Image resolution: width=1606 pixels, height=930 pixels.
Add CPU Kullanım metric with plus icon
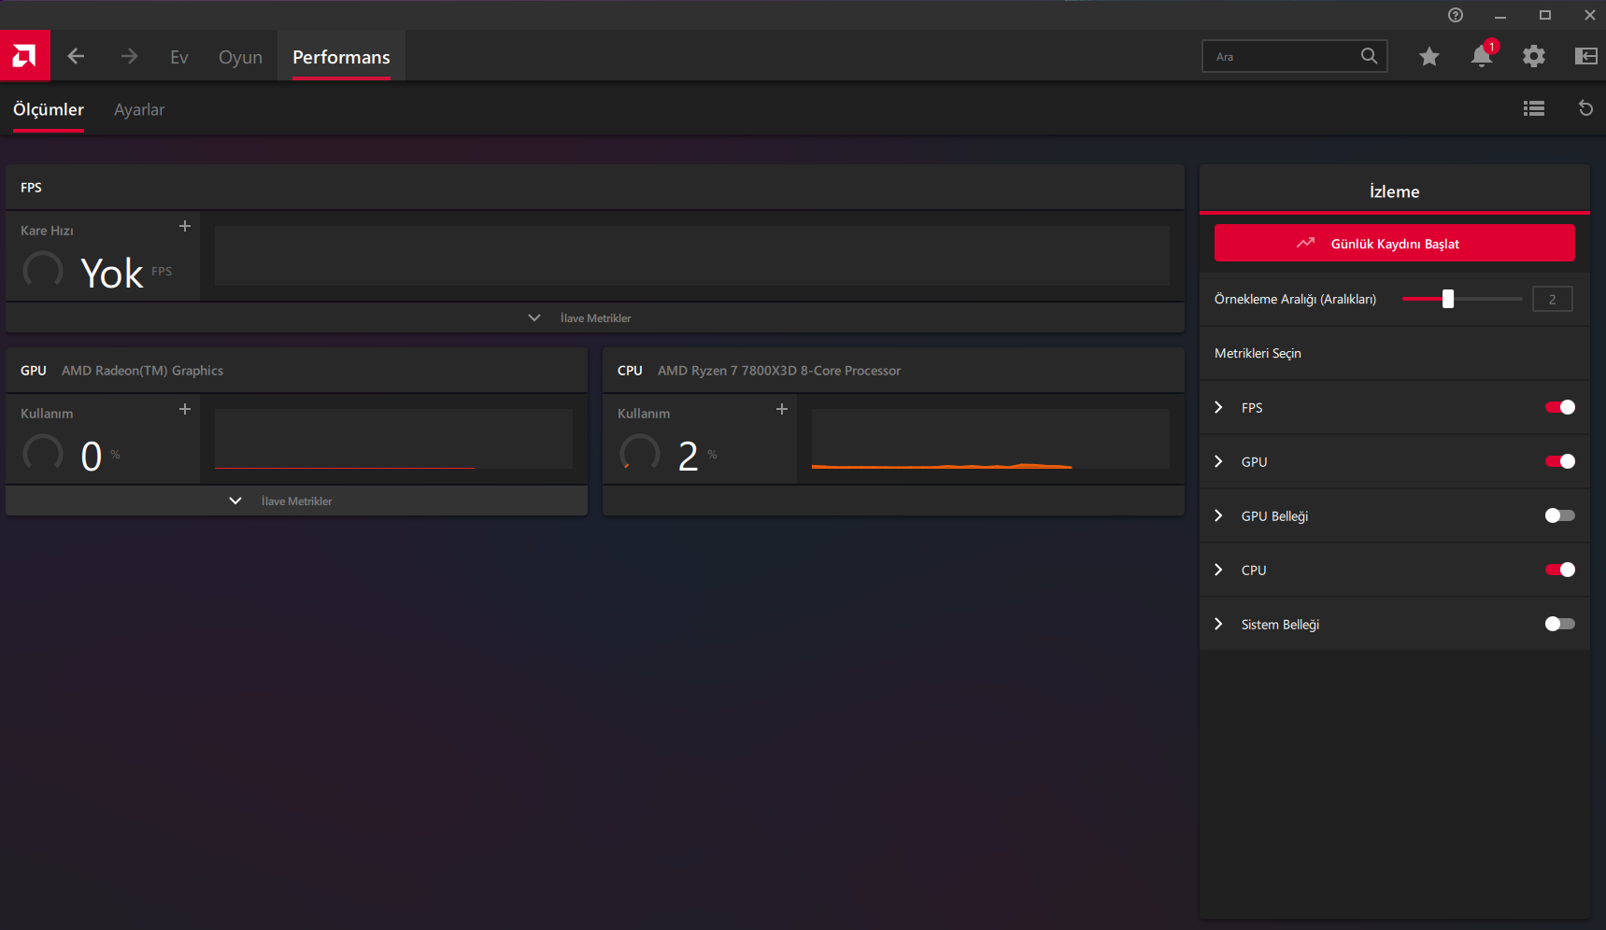pos(782,409)
